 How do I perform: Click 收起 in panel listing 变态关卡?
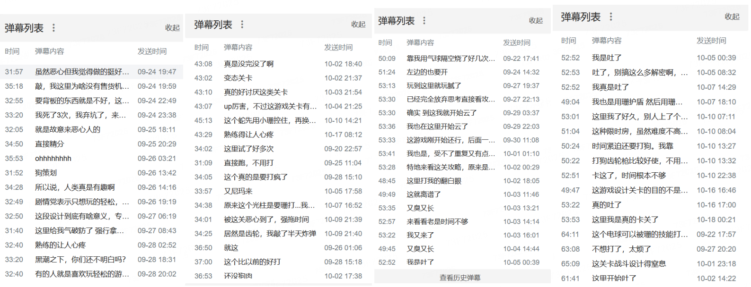point(358,24)
